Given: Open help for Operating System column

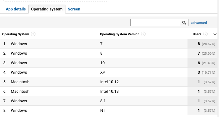Looking at the screenshot, I should point(33,34).
